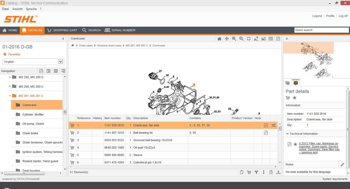Open the SERIAL NUMBER tab

(120, 30)
